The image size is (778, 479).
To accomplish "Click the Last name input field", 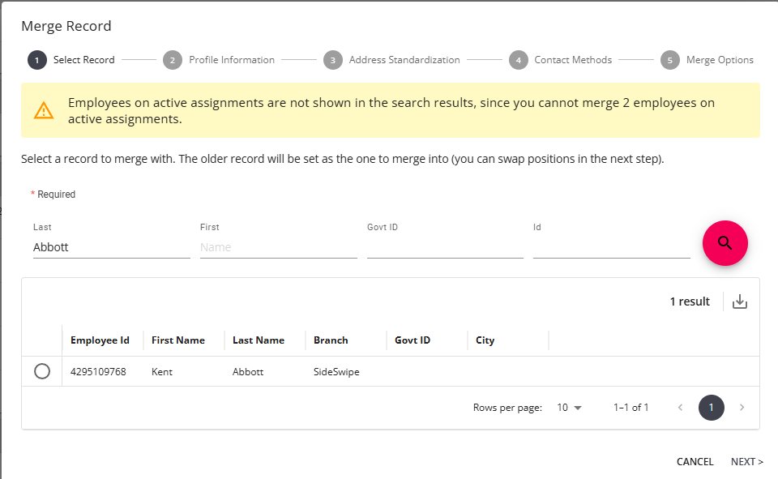I will pyautogui.click(x=111, y=247).
